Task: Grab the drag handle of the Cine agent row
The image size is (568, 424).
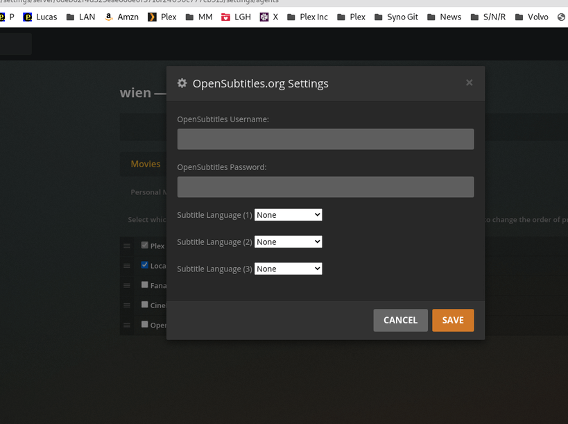Action: [127, 305]
